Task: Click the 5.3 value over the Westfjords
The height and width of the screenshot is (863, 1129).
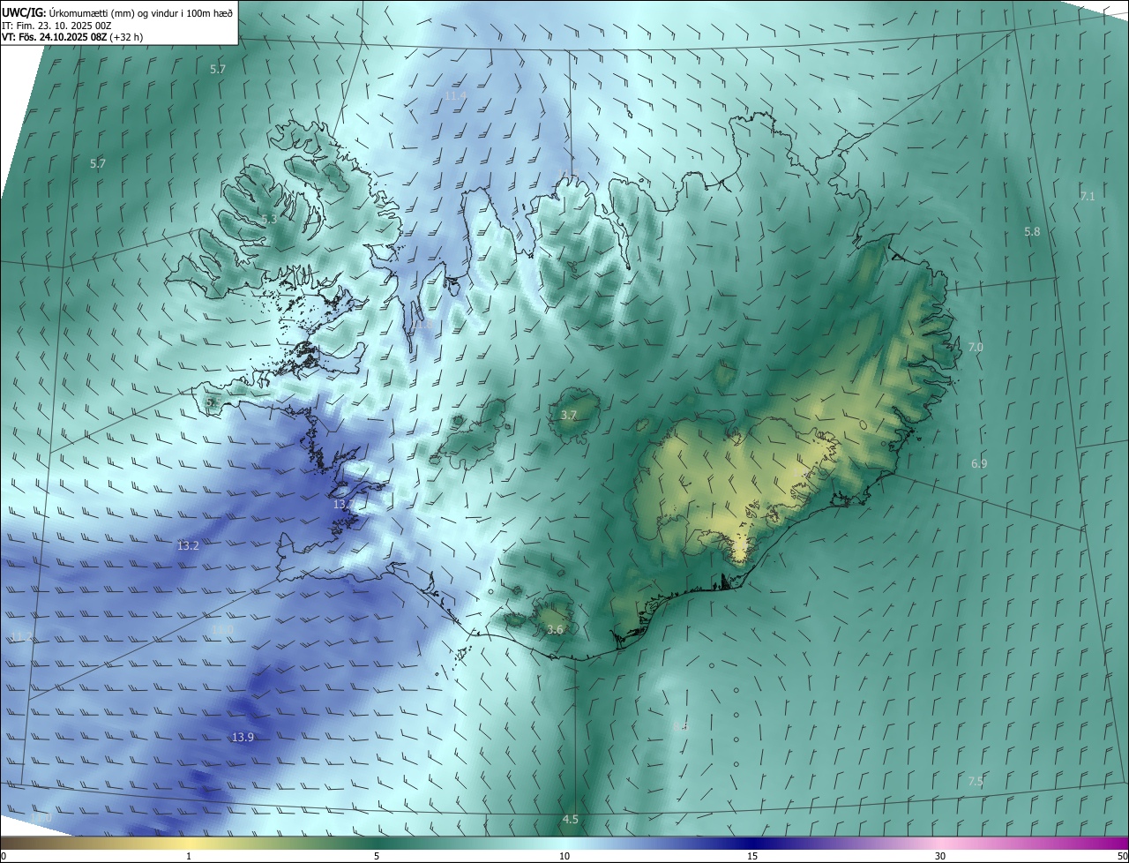Action: (x=269, y=219)
